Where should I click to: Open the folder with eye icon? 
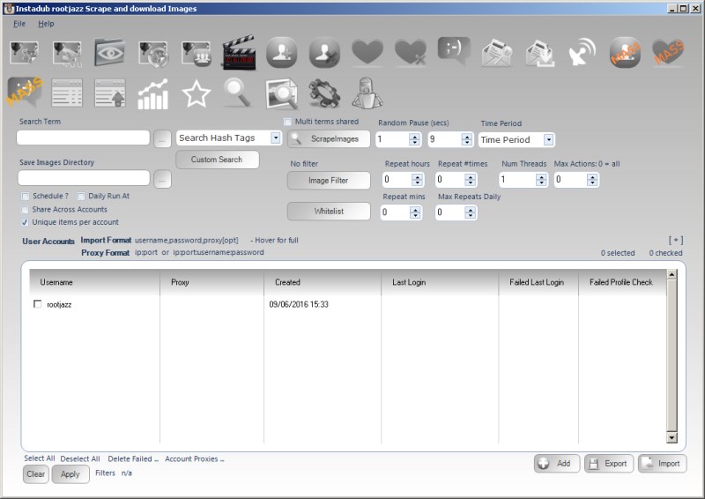coord(109,53)
